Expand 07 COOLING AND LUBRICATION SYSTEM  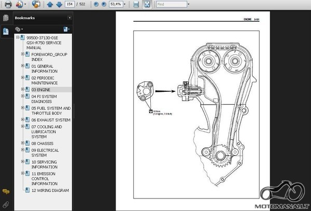23,126
